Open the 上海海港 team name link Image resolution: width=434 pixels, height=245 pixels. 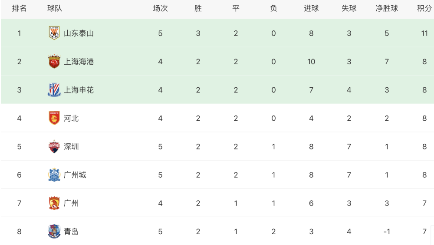79,62
